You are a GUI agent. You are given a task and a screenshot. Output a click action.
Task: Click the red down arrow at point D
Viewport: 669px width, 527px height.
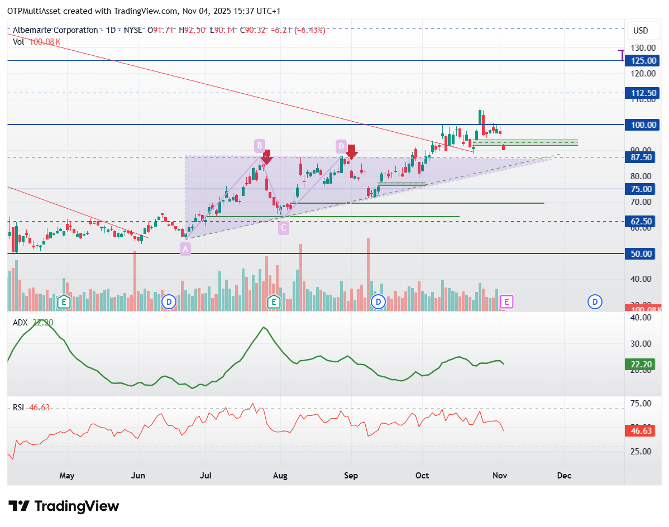tap(351, 152)
